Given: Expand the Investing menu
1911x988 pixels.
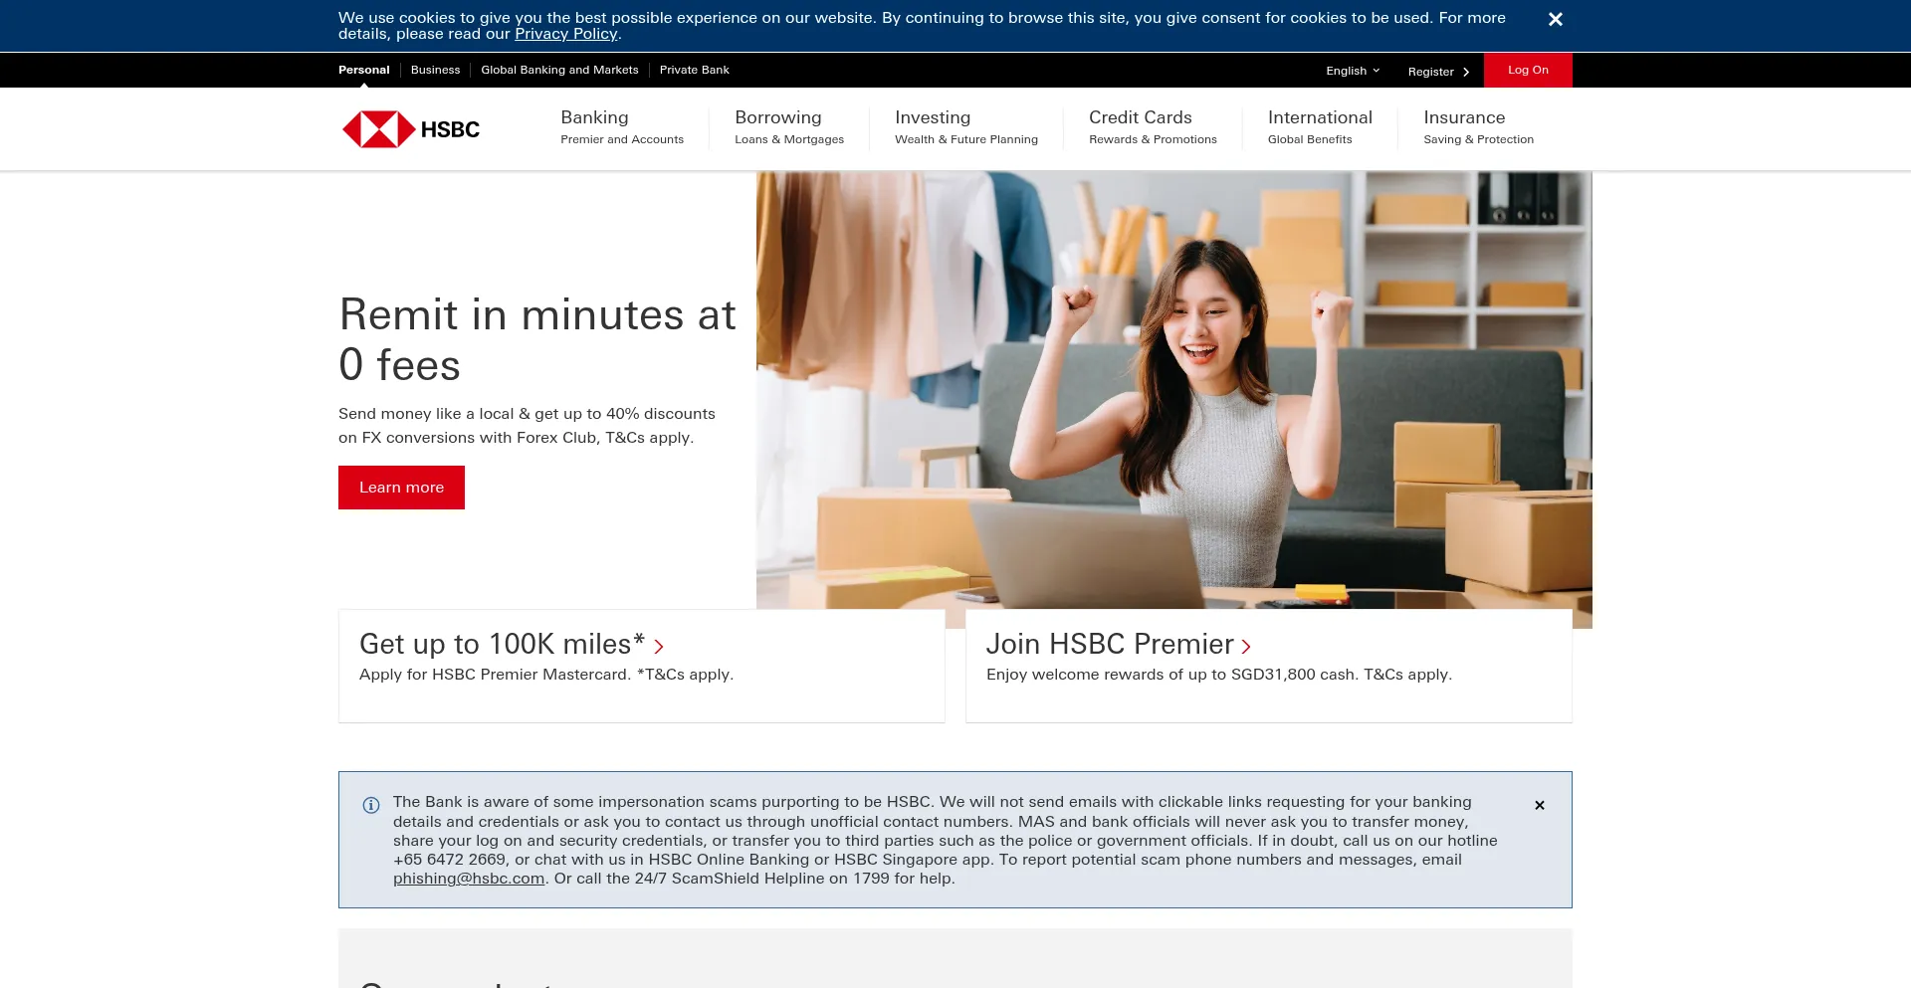Looking at the screenshot, I should pyautogui.click(x=965, y=127).
